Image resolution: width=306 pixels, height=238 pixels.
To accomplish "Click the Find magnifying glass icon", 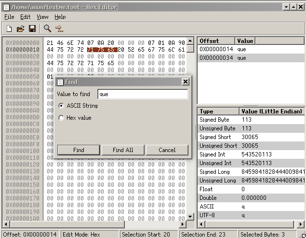I will (x=47, y=28).
